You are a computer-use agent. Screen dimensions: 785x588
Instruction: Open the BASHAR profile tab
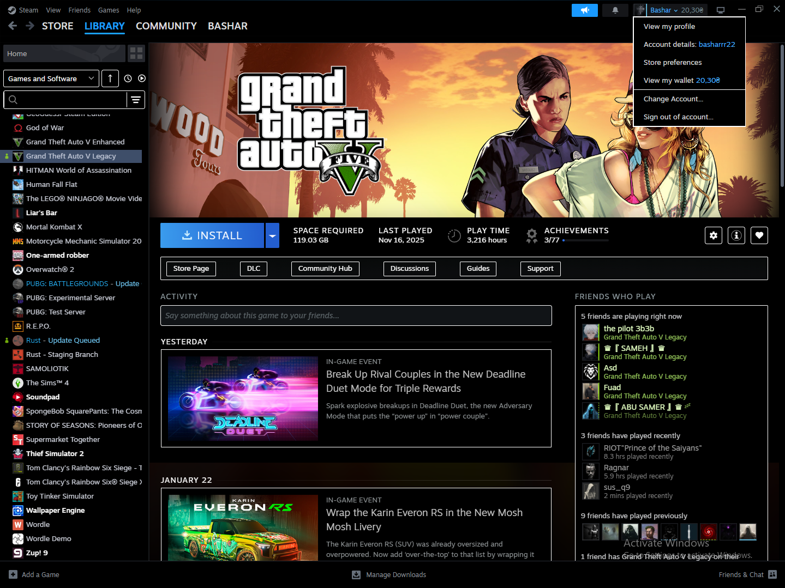[x=227, y=26]
